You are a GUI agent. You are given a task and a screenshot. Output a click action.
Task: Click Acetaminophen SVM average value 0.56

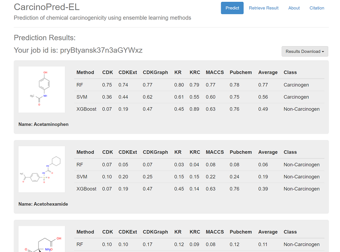click(263, 97)
